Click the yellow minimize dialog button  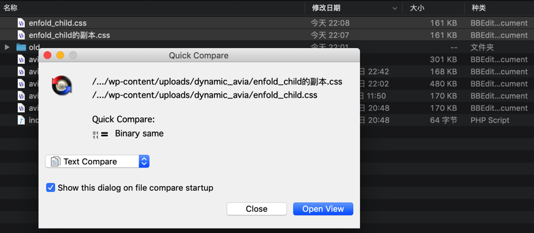click(x=60, y=55)
